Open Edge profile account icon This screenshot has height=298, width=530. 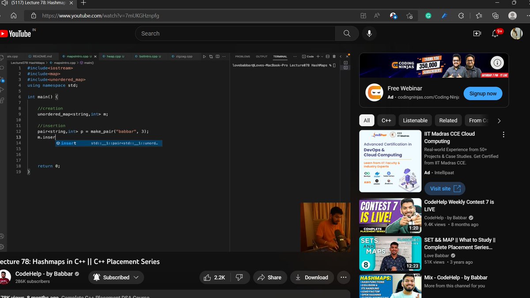pyautogui.click(x=512, y=15)
